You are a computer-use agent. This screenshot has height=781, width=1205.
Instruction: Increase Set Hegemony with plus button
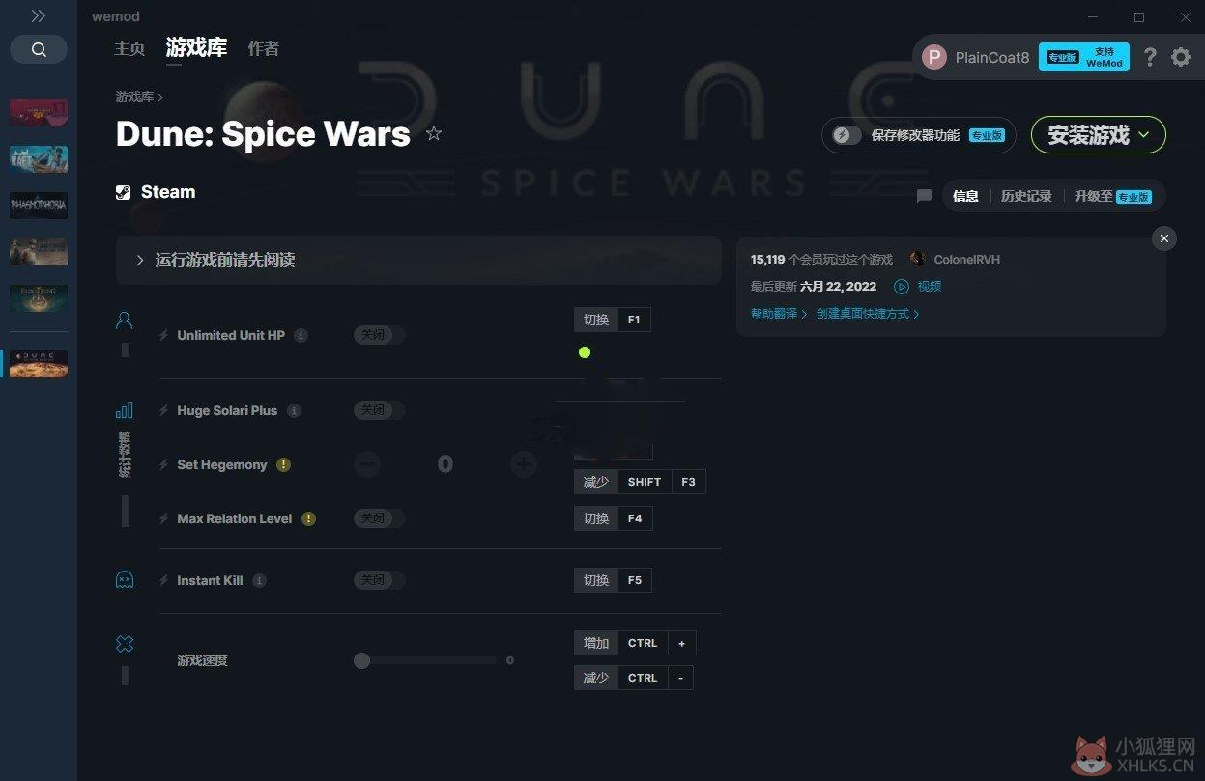(524, 464)
